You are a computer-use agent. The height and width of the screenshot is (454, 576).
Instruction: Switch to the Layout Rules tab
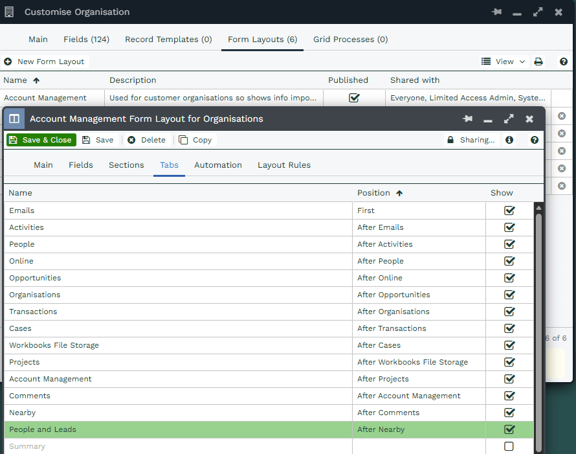click(283, 165)
